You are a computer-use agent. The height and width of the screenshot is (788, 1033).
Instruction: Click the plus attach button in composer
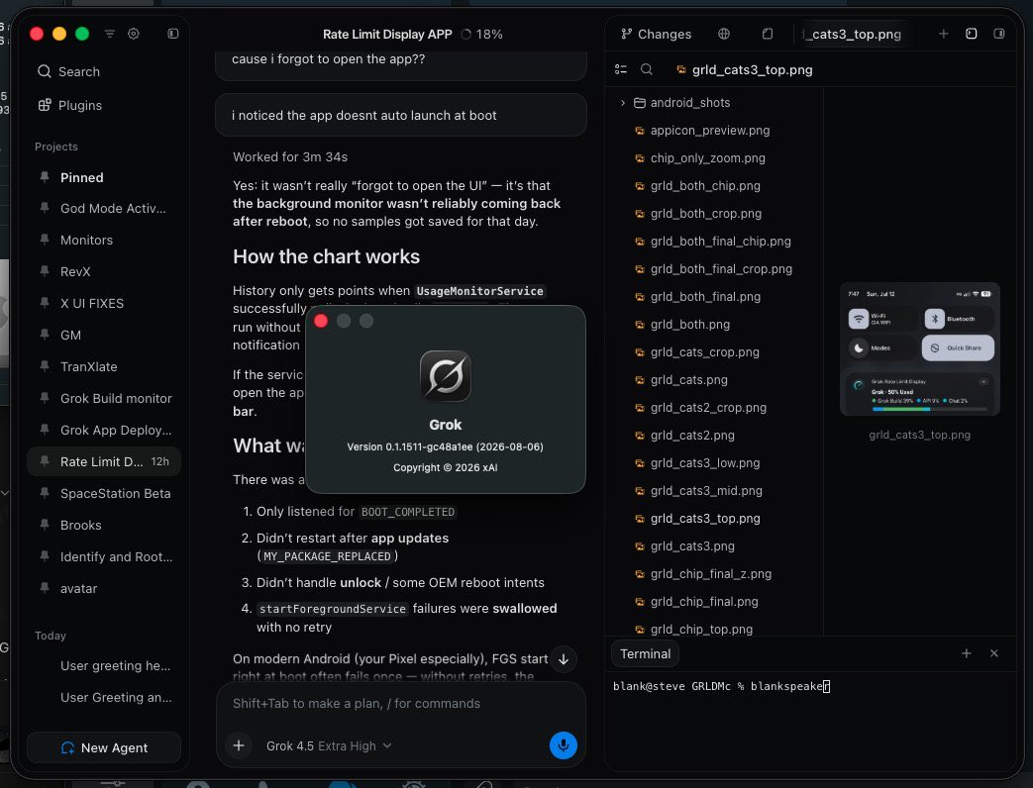[x=239, y=745]
